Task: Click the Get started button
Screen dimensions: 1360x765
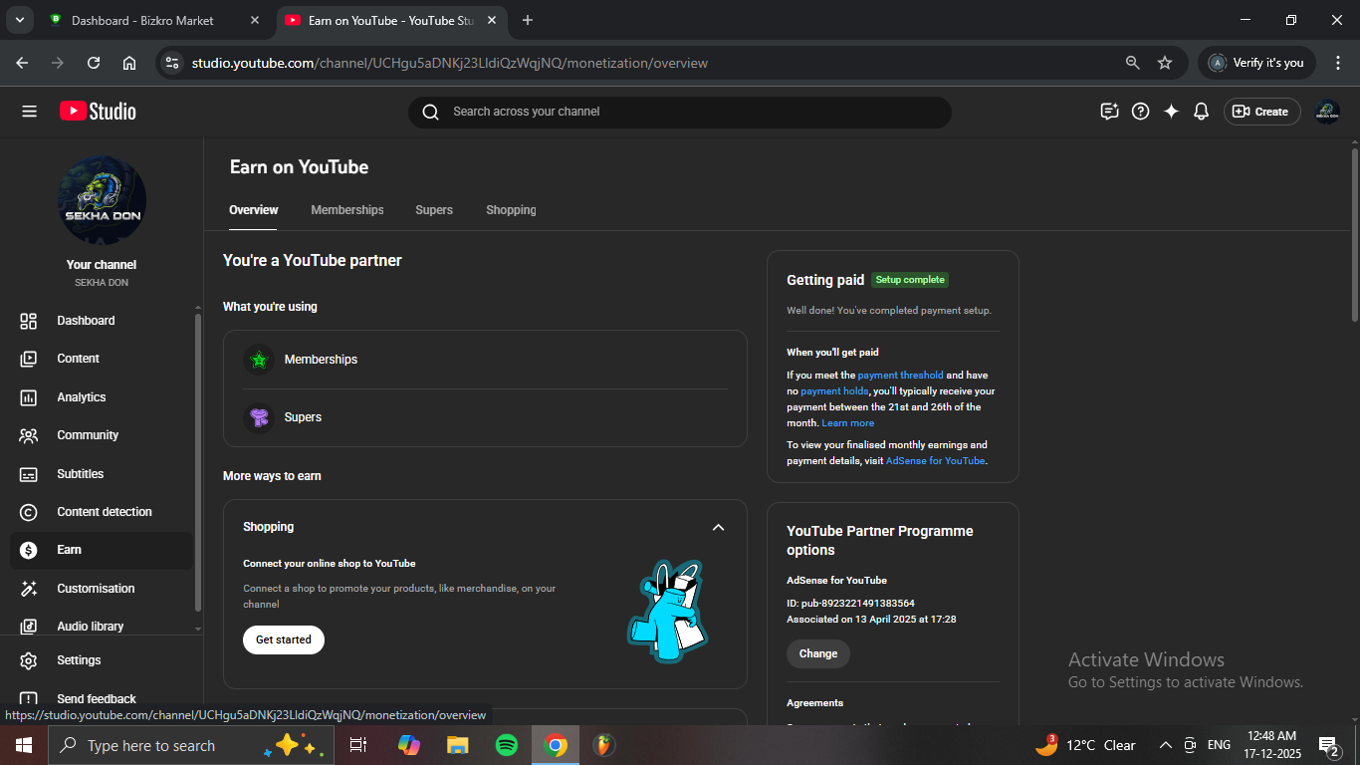Action: [x=284, y=639]
